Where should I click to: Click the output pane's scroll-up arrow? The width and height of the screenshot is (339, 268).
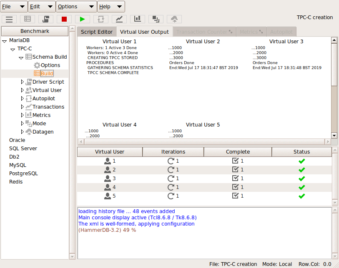click(334, 40)
